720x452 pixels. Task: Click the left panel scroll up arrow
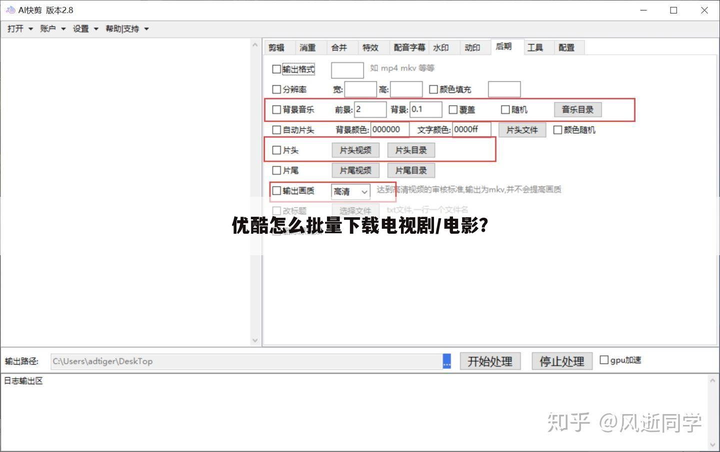[255, 45]
